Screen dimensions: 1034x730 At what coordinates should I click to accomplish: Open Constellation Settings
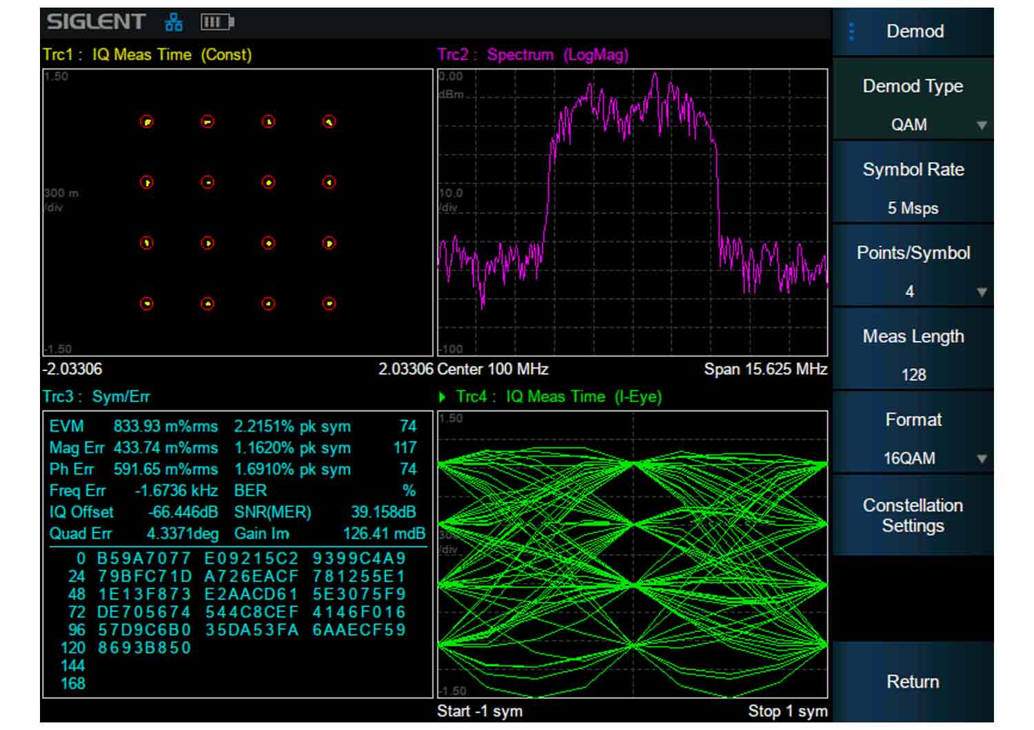pos(913,516)
